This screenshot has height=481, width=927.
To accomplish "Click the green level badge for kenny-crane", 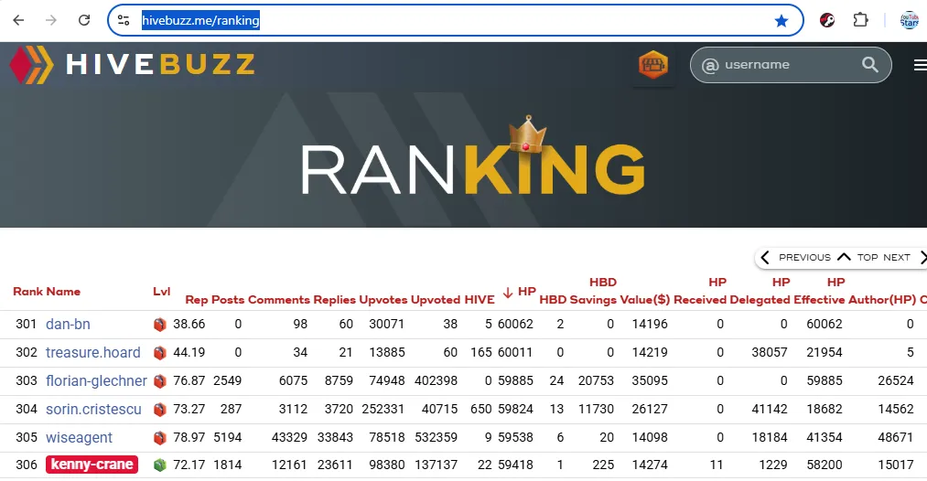I will (159, 465).
